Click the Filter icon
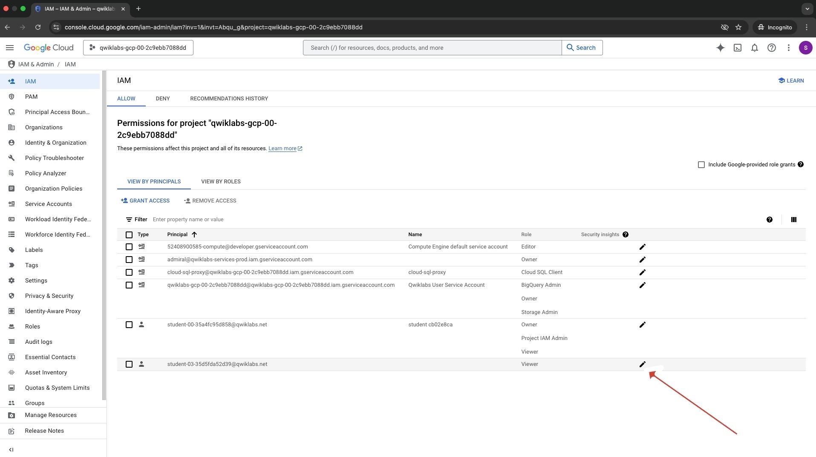 coord(129,220)
